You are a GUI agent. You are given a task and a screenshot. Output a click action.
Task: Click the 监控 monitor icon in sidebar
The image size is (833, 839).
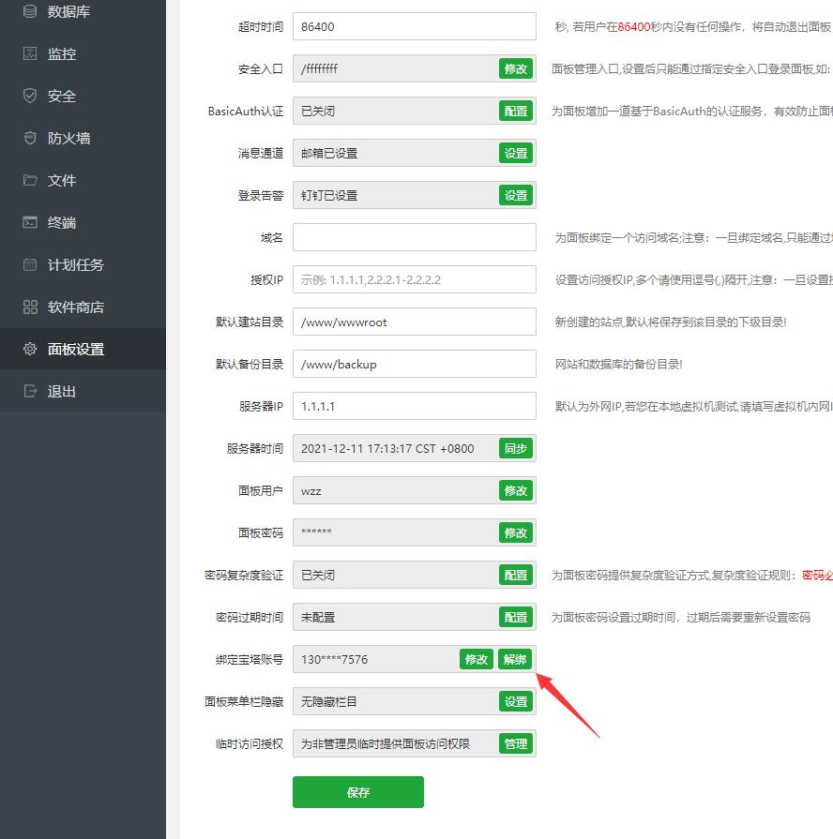pos(30,53)
